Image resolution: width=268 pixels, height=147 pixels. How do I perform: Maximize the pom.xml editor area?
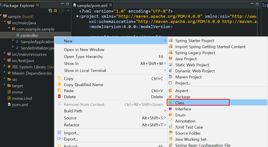[x=257, y=4]
